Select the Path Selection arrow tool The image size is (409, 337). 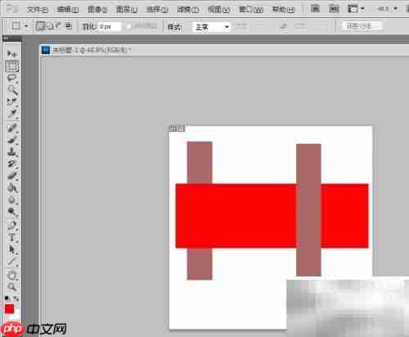[x=12, y=249]
